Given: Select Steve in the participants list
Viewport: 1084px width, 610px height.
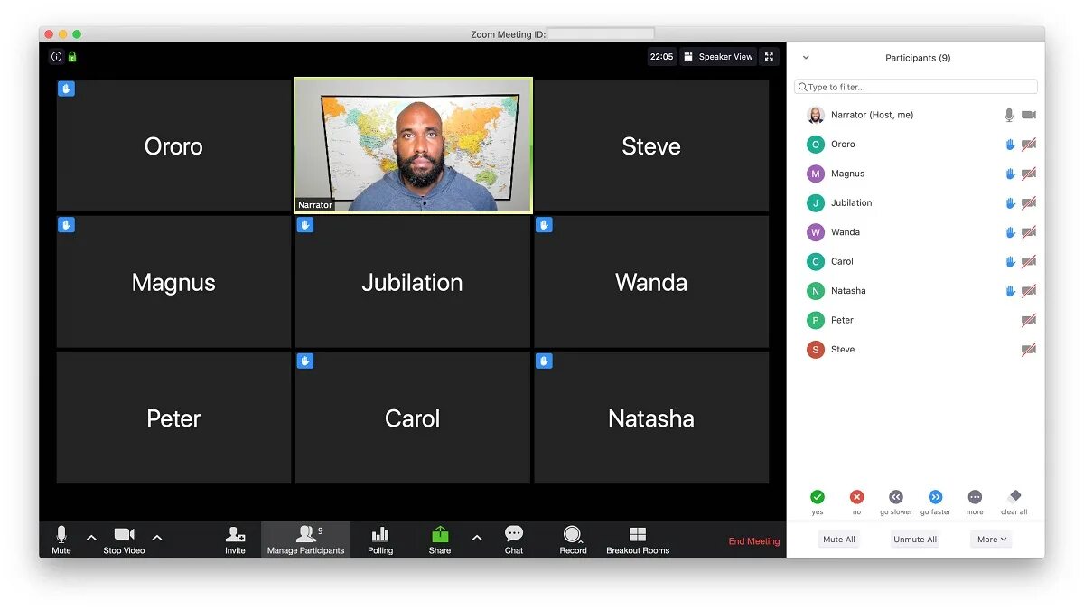Looking at the screenshot, I should [x=916, y=350].
